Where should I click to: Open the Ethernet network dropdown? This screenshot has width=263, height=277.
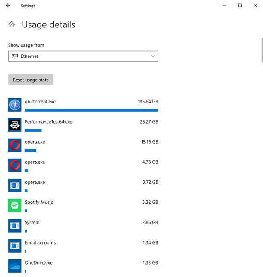(x=83, y=56)
